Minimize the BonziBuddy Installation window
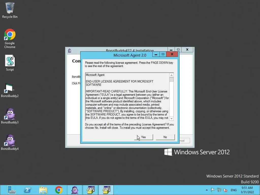260x195 pixels. (x=171, y=50)
